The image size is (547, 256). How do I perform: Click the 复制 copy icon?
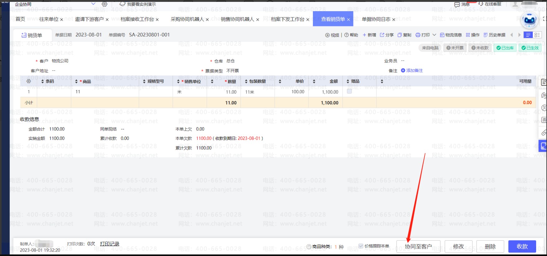(400, 35)
